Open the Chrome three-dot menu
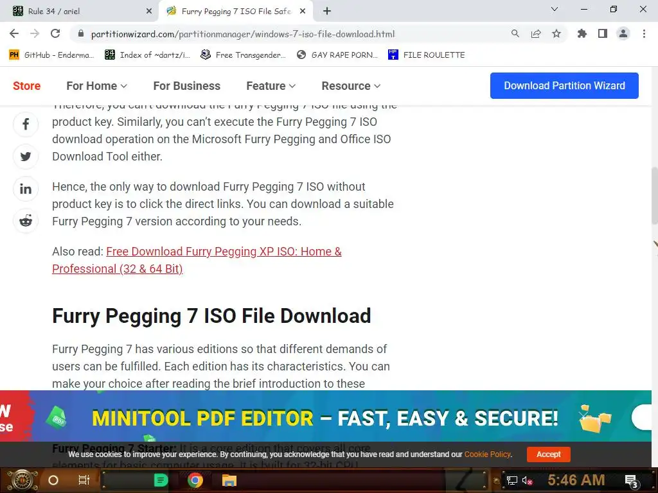 644,33
